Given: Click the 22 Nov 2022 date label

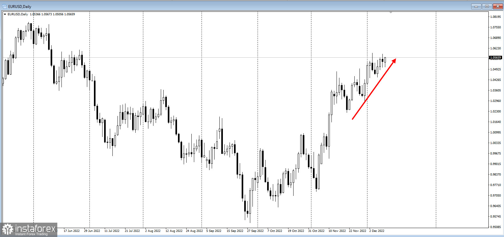Looking at the screenshot, I should [x=358, y=231].
